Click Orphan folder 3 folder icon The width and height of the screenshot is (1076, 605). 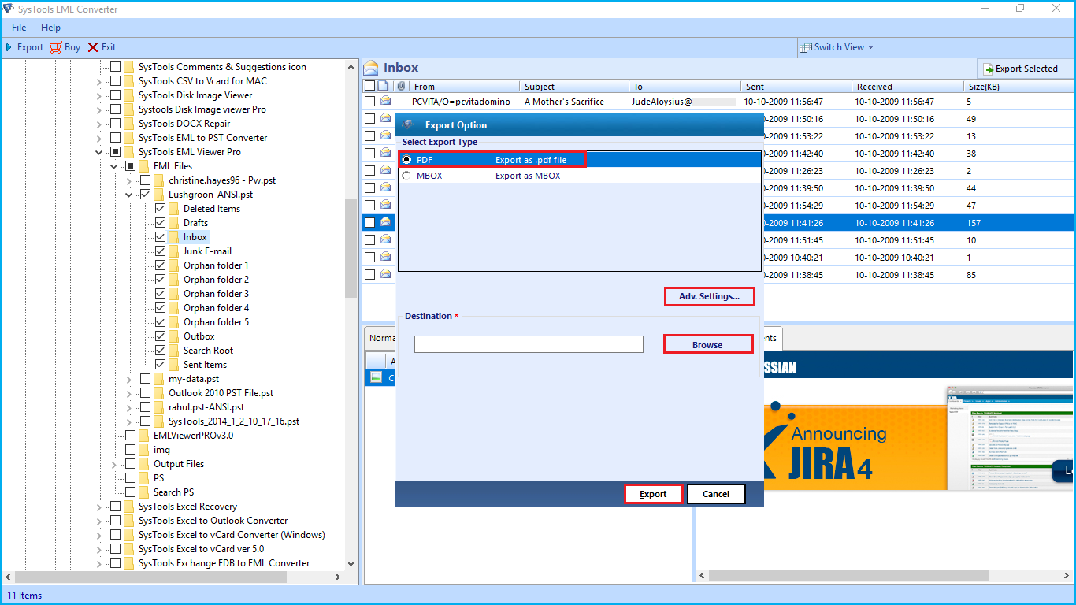tap(176, 294)
